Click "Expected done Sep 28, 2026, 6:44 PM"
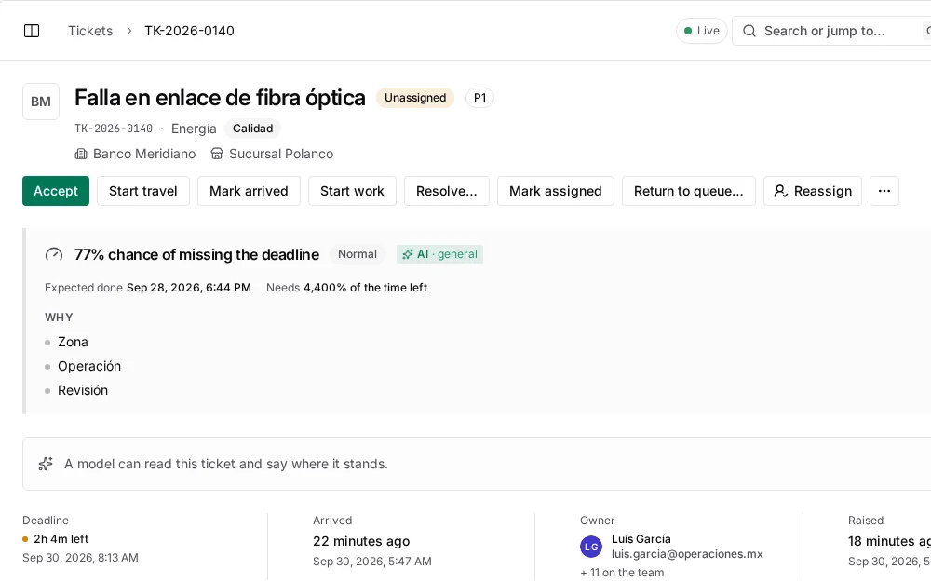 [148, 288]
